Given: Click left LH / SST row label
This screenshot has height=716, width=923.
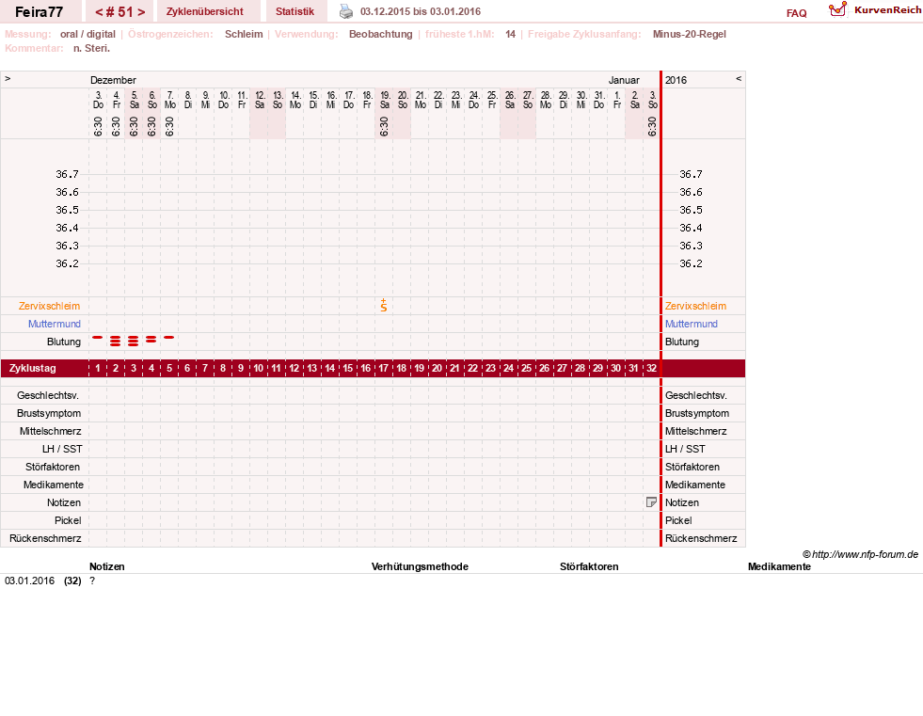Looking at the screenshot, I should click(x=62, y=449).
